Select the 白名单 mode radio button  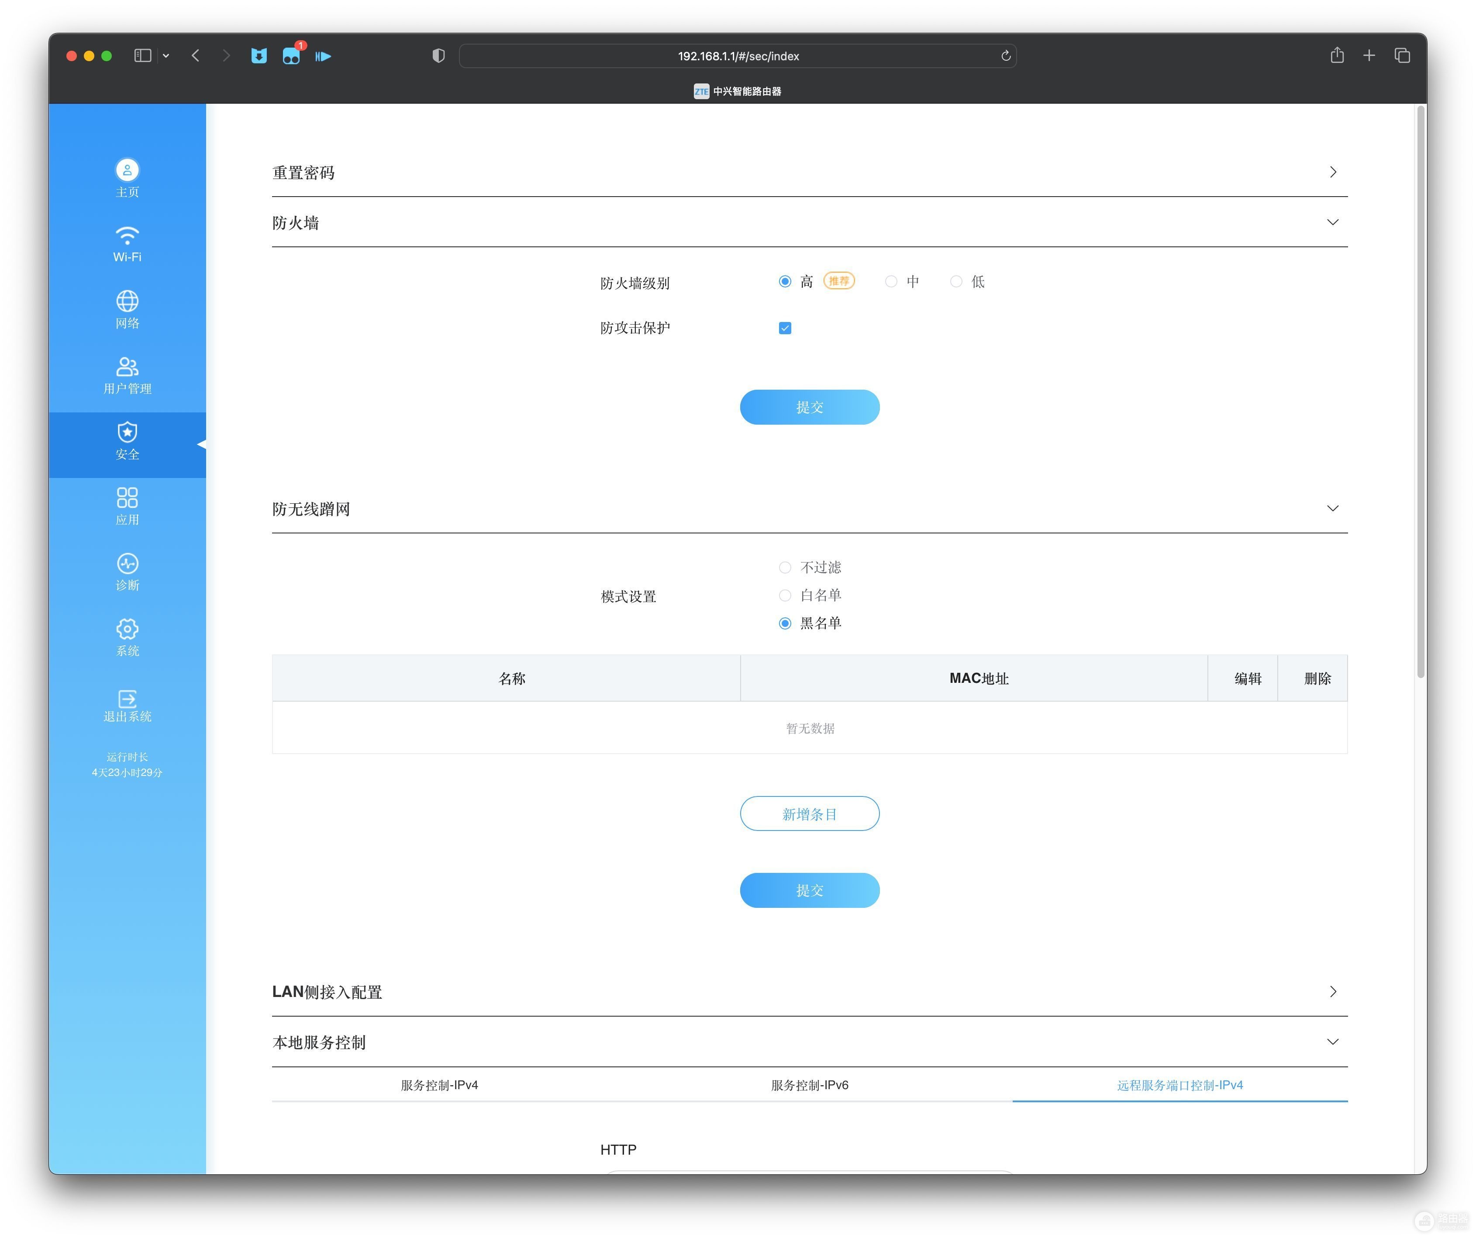tap(785, 595)
